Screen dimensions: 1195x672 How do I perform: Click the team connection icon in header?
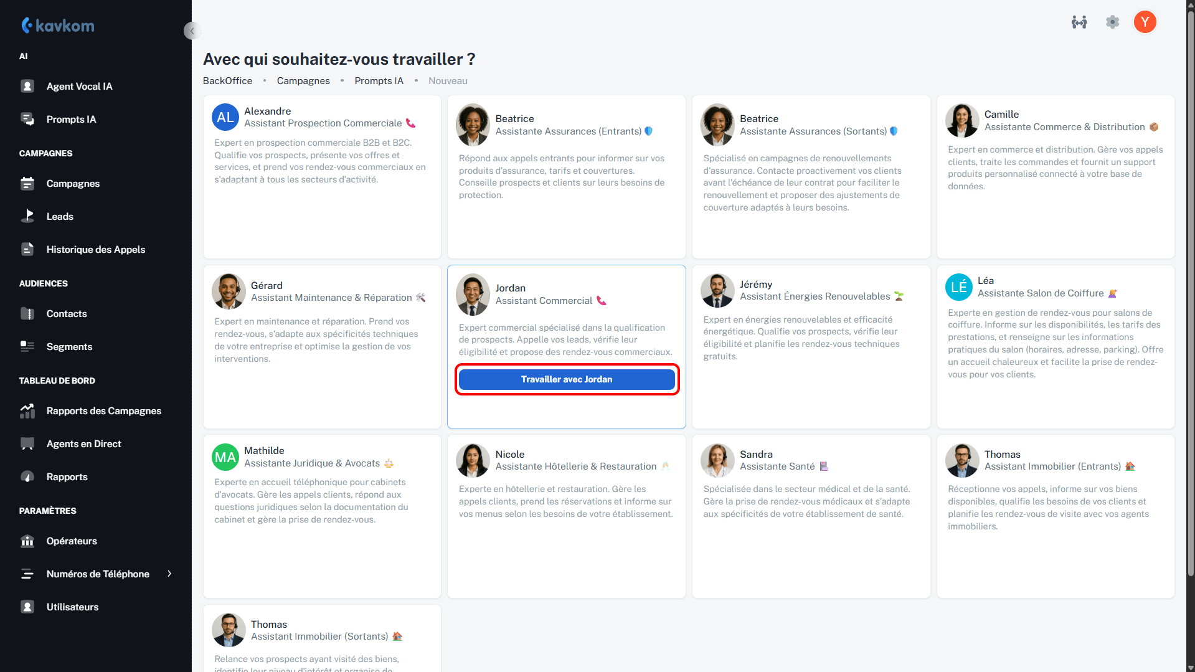[x=1079, y=22]
